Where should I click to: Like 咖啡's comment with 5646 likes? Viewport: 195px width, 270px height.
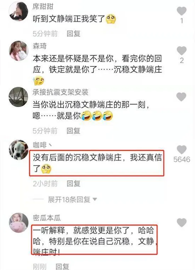pyautogui.click(x=182, y=150)
